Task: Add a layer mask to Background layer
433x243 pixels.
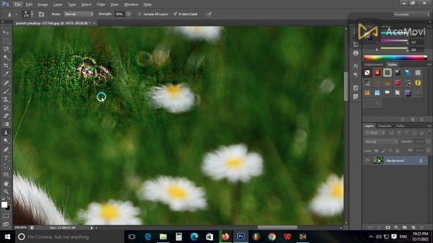Action: click(388, 227)
